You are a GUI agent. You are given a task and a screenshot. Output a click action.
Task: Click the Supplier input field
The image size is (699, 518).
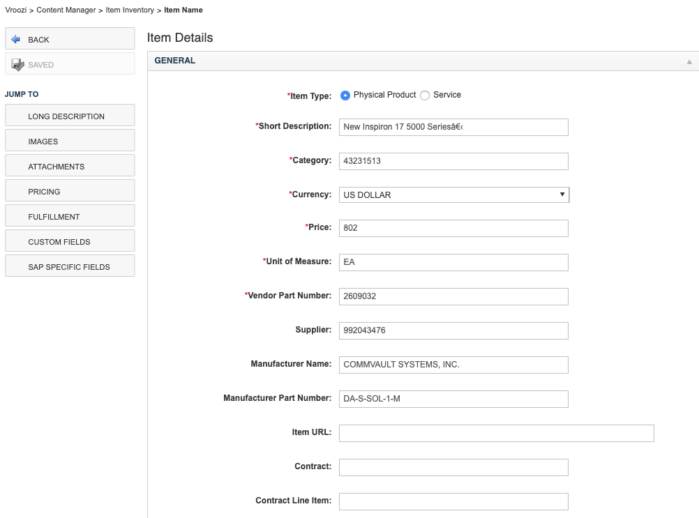tap(453, 330)
